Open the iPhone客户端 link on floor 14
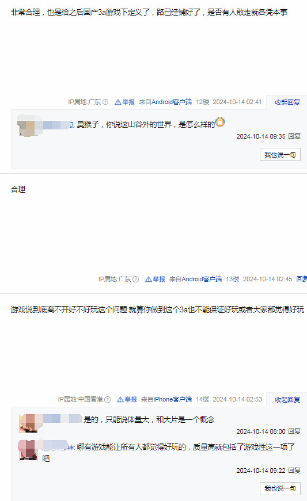Viewport: 307px width, 501px height. [173, 399]
